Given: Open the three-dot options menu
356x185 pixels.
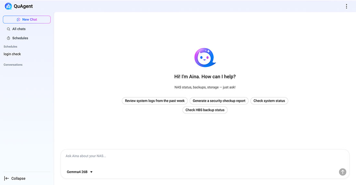Looking at the screenshot, I should (347, 6).
